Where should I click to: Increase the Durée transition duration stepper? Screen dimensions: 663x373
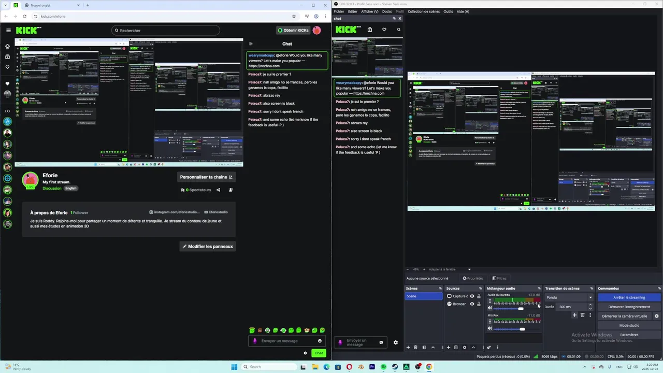[x=590, y=305]
